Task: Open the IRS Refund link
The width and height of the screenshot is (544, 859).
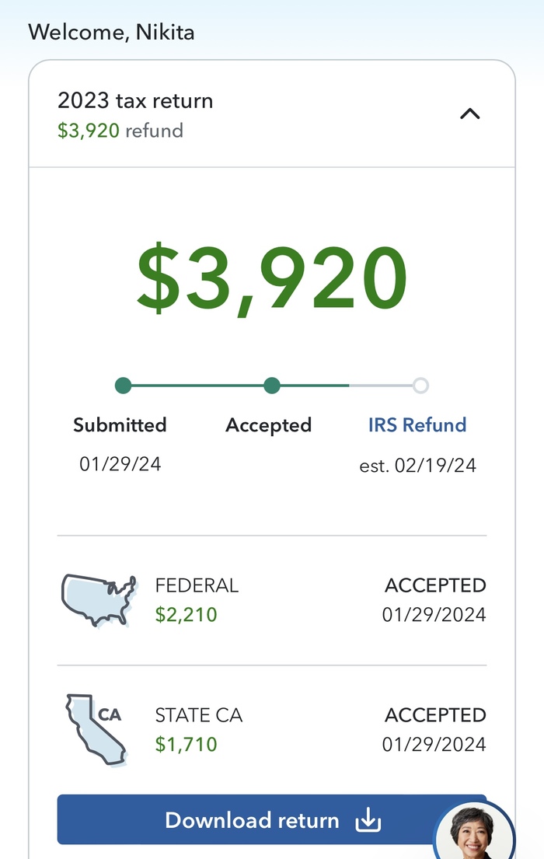Action: (x=417, y=425)
